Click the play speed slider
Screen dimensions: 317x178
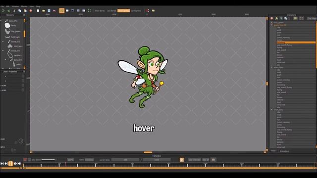tap(49, 160)
